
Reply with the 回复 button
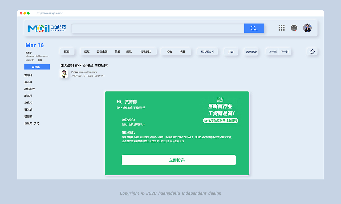(87, 52)
